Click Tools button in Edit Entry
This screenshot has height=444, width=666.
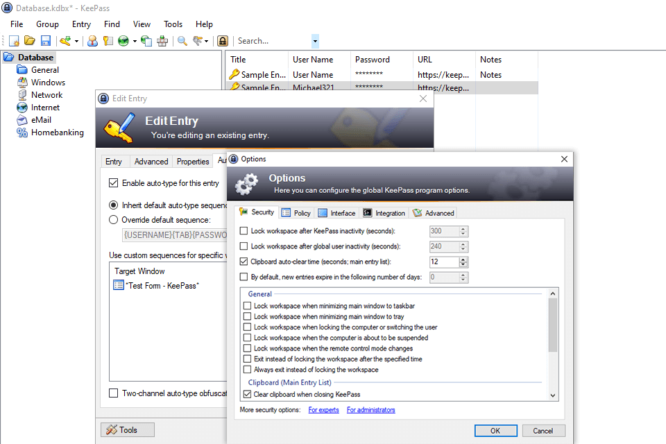(x=128, y=429)
